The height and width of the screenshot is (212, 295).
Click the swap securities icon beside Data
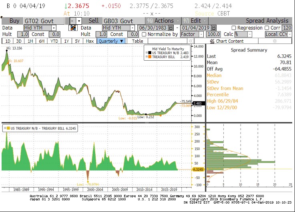pyautogui.click(x=73, y=28)
